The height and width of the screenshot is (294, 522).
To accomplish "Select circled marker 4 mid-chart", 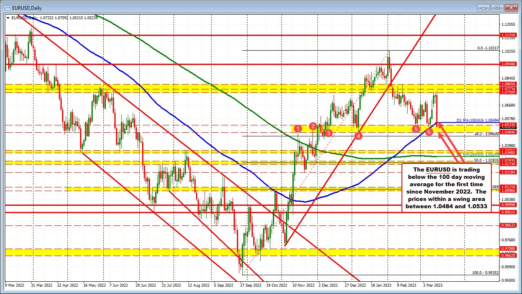I will click(x=359, y=136).
